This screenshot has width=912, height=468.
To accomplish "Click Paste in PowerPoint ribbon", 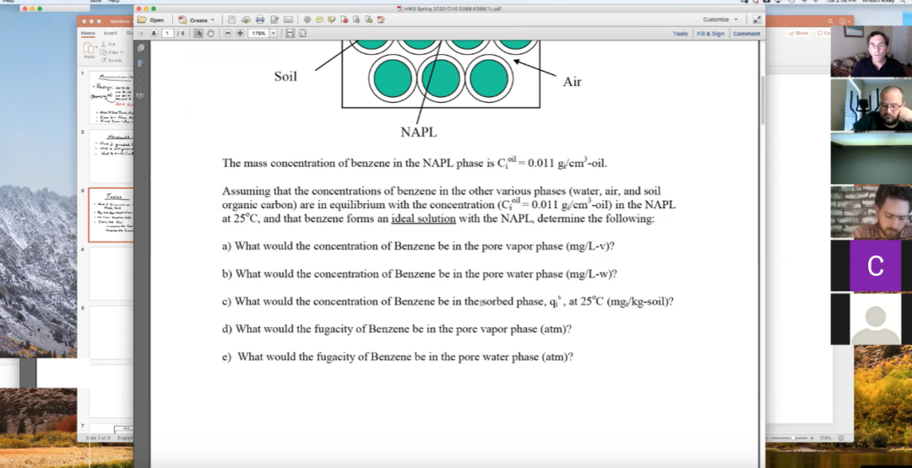I will coord(90,50).
